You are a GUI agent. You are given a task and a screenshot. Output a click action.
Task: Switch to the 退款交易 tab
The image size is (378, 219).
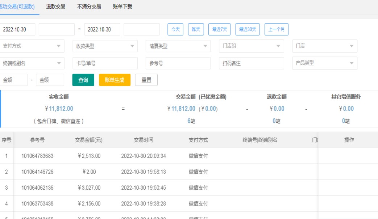coord(55,7)
